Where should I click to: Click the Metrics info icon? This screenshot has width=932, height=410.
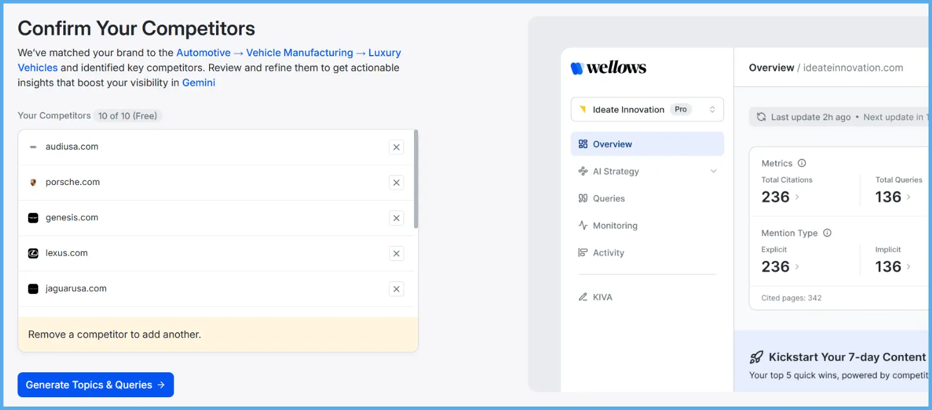(802, 163)
